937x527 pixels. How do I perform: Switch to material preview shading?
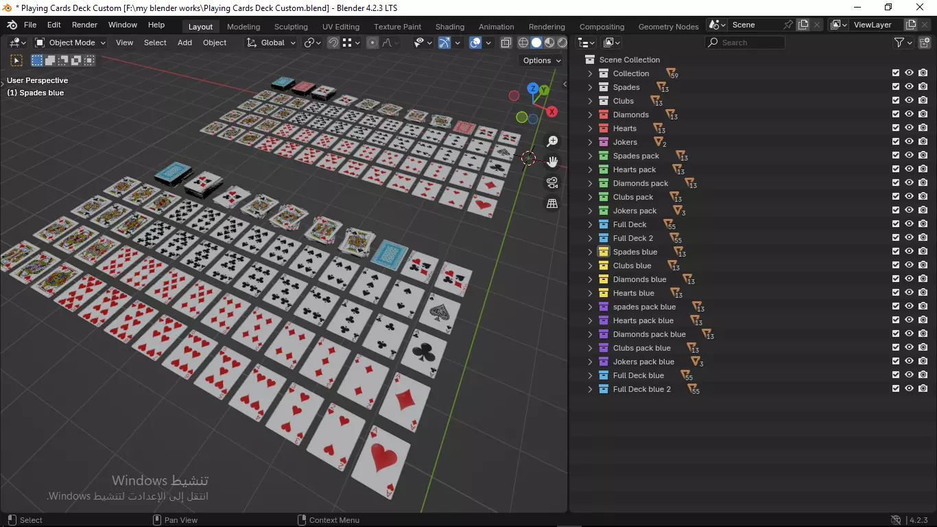tap(549, 43)
